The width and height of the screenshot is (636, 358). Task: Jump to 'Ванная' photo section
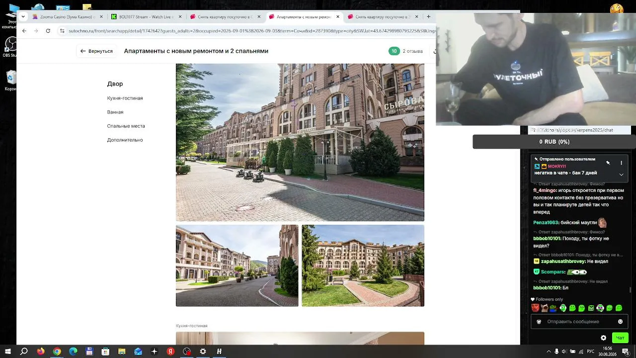coord(115,112)
